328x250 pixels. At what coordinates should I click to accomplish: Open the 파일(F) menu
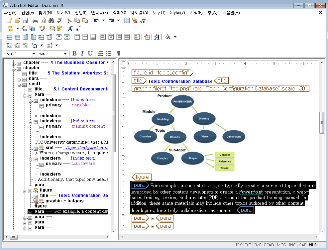(x=10, y=13)
